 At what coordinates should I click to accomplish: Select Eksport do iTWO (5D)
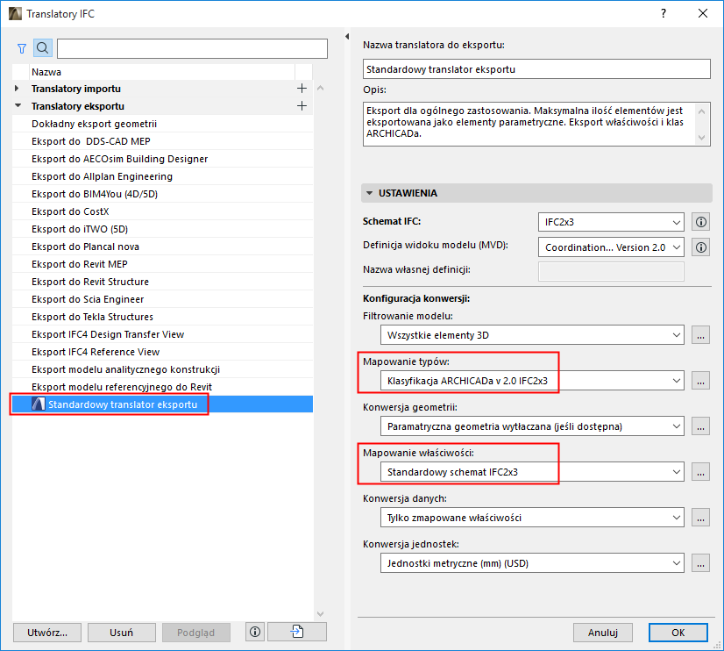pos(162,229)
